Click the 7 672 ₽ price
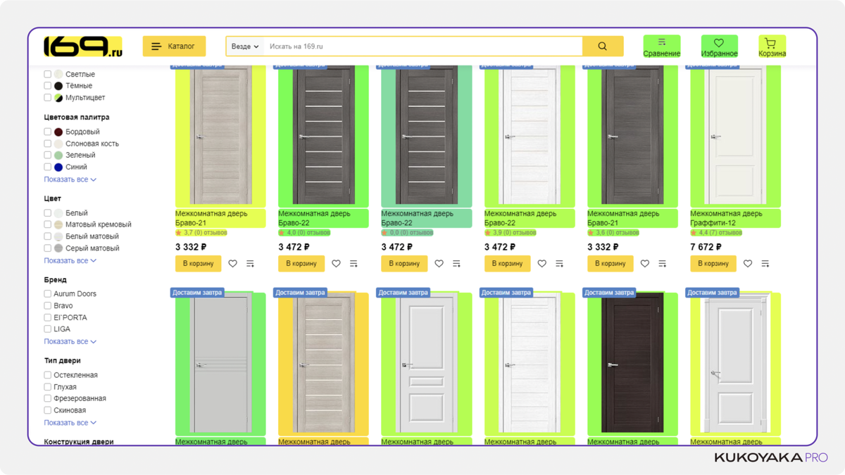Viewport: 845px width, 475px height. tap(706, 247)
